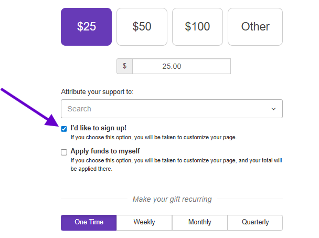Expand the attribution dropdown chevron
Viewport: 319px width, 238px height.
273,109
